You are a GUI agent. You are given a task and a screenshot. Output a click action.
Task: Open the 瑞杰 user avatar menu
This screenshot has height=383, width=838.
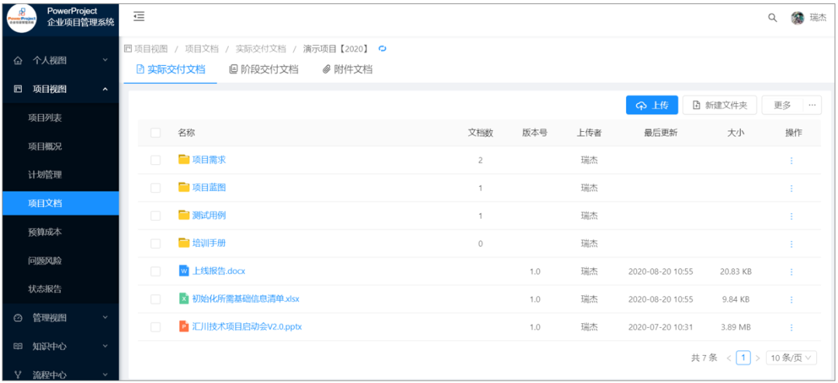[798, 18]
